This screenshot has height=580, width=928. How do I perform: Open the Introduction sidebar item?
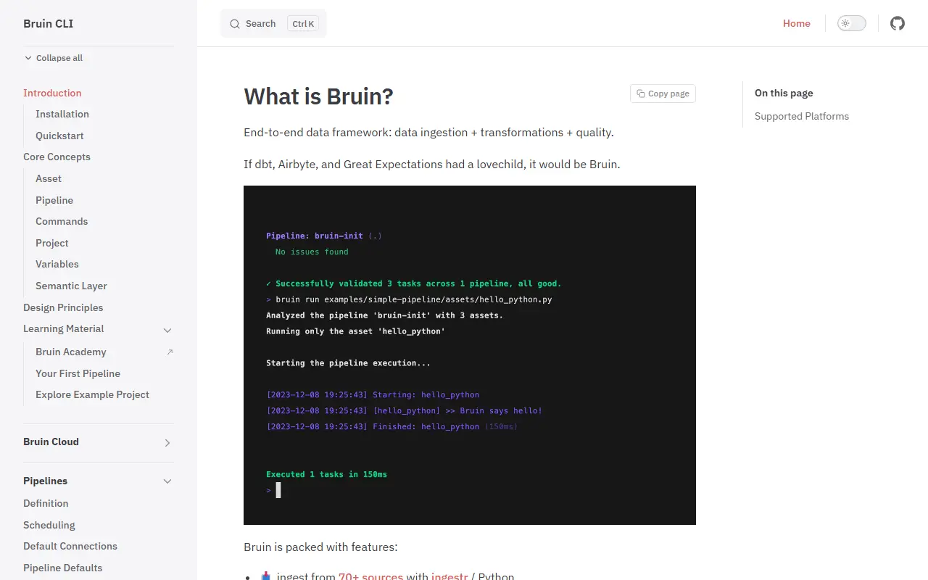tap(52, 93)
